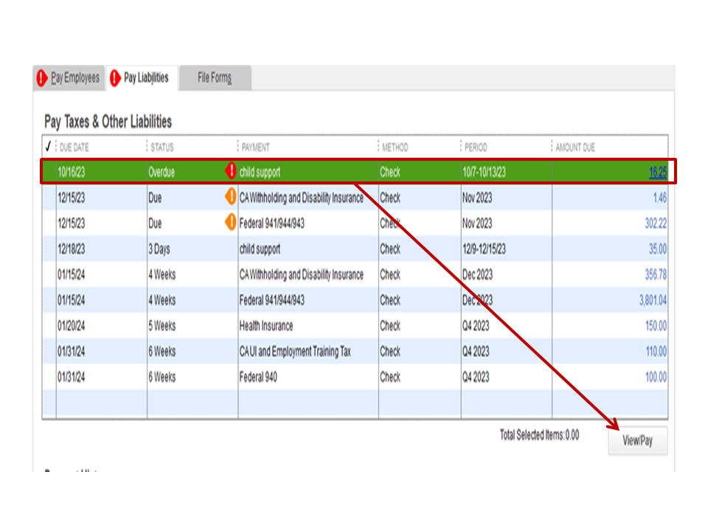The width and height of the screenshot is (708, 531).
Task: Open the 150.00 Health Insurance amount link
Action: tap(656, 326)
